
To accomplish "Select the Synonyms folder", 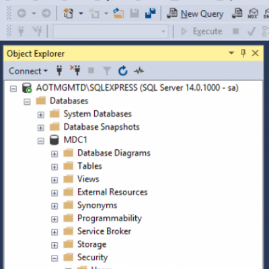I will click(98, 205).
